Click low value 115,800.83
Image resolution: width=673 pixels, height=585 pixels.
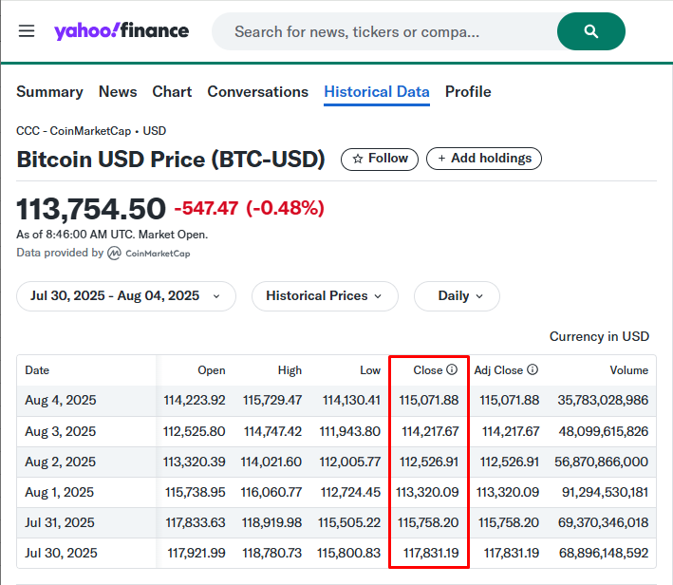coord(349,554)
